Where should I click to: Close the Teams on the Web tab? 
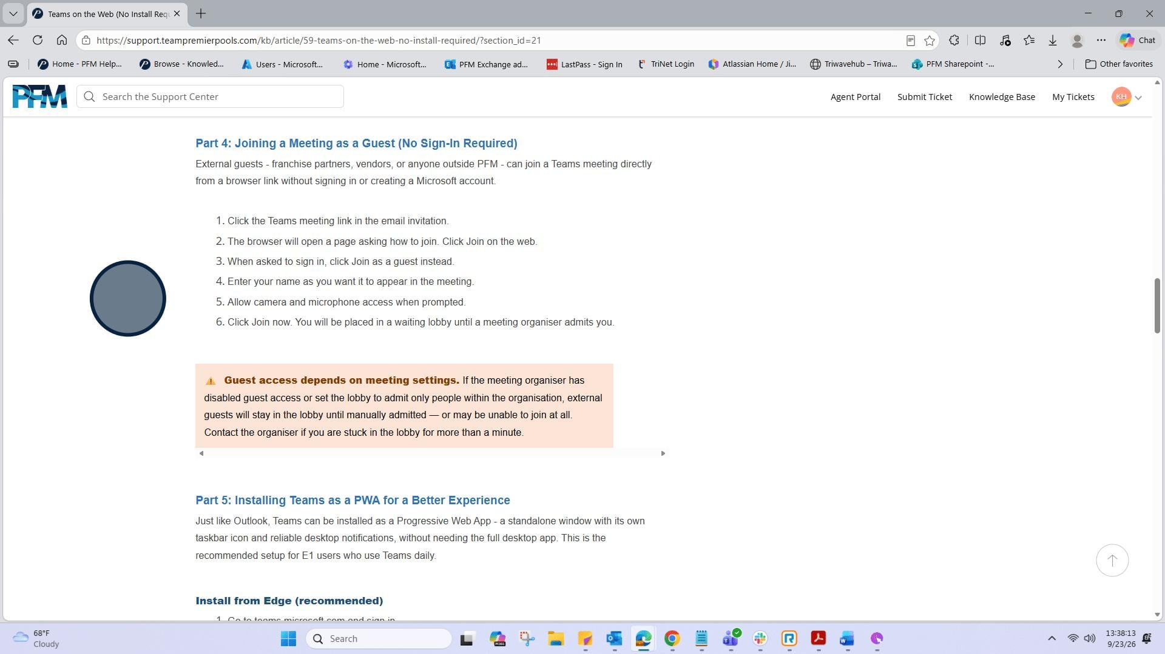[x=177, y=13]
